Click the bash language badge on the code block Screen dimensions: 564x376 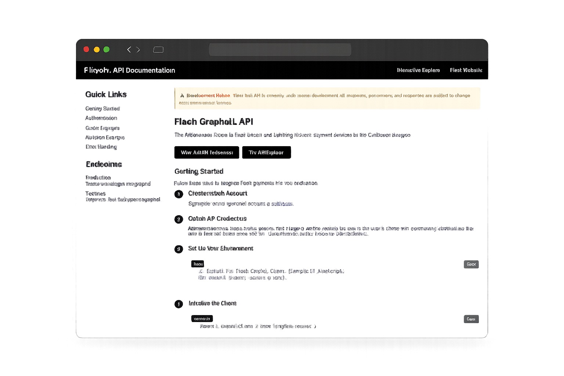pyautogui.click(x=198, y=264)
